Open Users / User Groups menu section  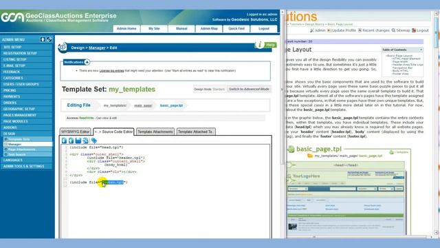point(26,84)
